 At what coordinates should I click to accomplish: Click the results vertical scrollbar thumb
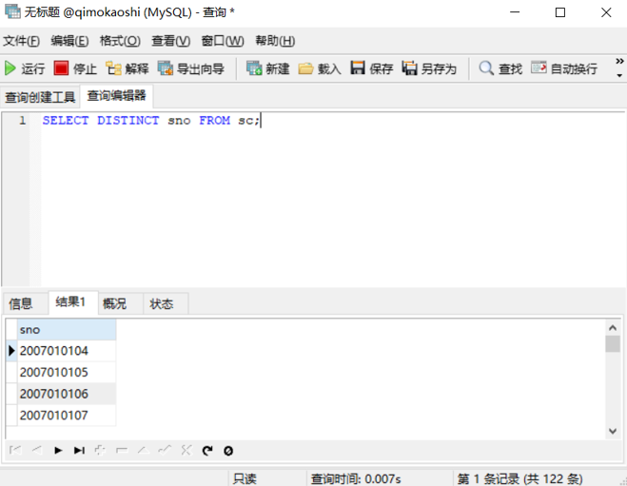click(613, 344)
